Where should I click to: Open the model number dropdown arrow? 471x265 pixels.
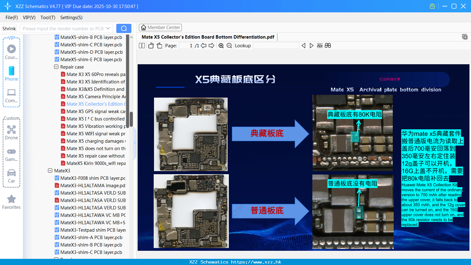click(108, 28)
